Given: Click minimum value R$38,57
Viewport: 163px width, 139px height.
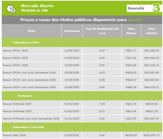Looking at the screenshot, I should pos(131,80).
